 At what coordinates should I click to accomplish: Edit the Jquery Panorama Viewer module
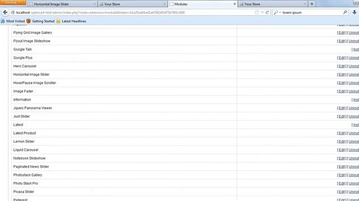tap(342, 108)
